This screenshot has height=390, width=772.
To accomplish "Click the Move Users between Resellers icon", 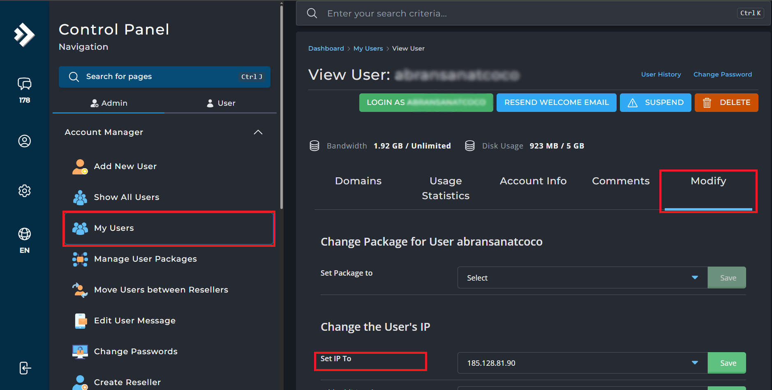I will [80, 290].
